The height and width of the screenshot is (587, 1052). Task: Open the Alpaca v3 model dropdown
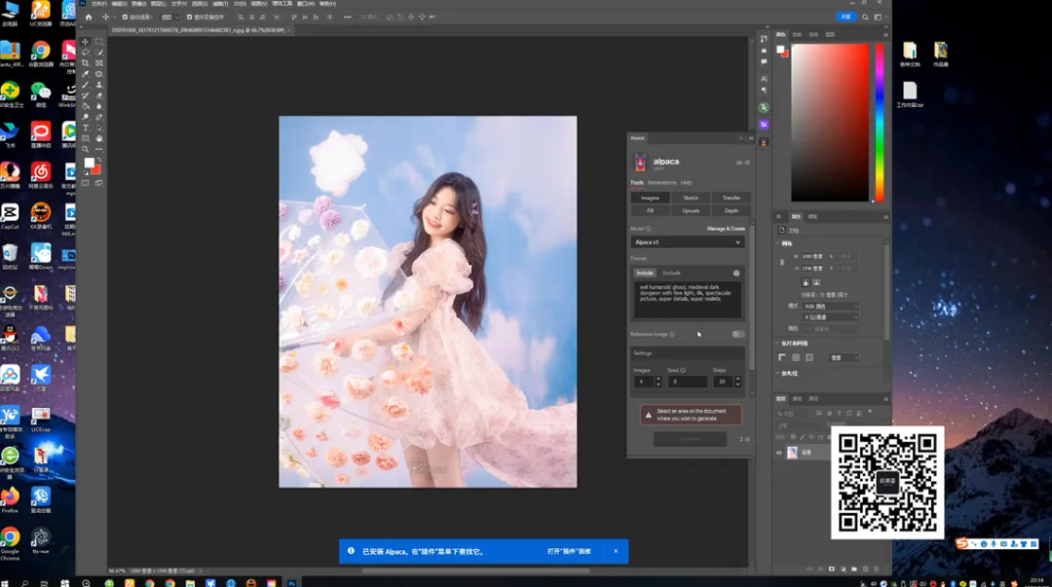(688, 242)
